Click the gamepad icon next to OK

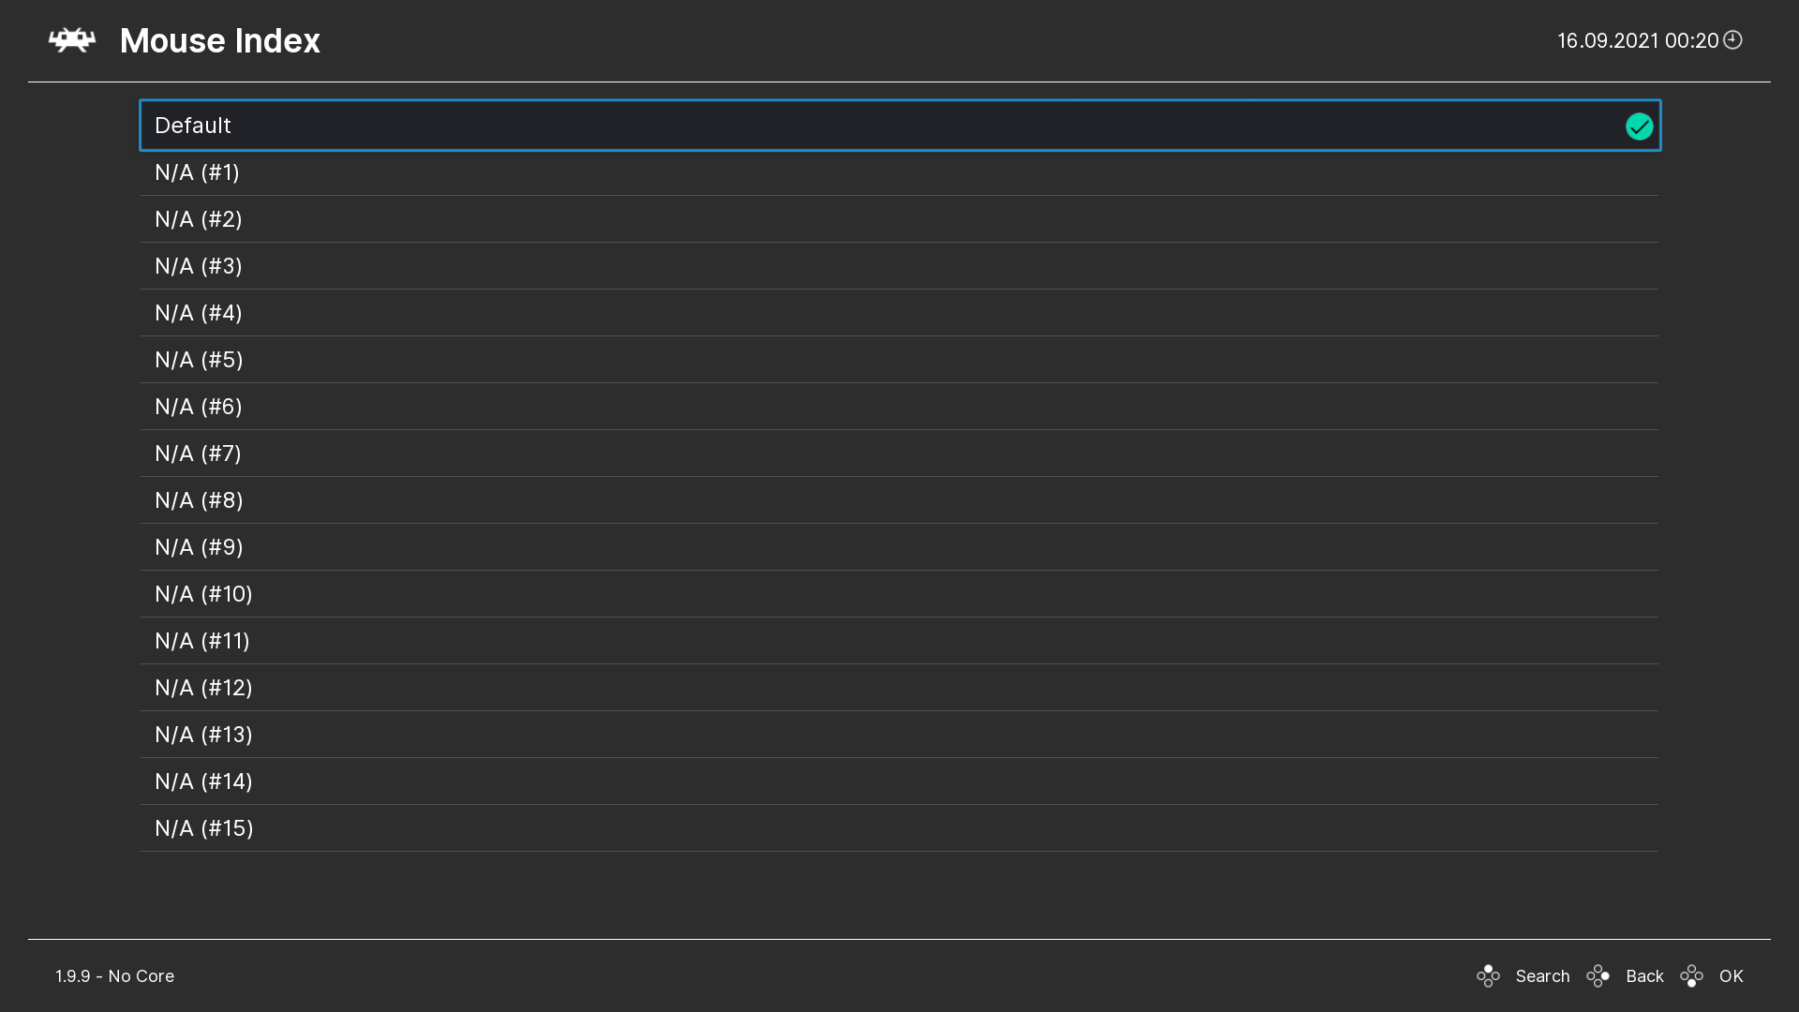(x=1692, y=975)
